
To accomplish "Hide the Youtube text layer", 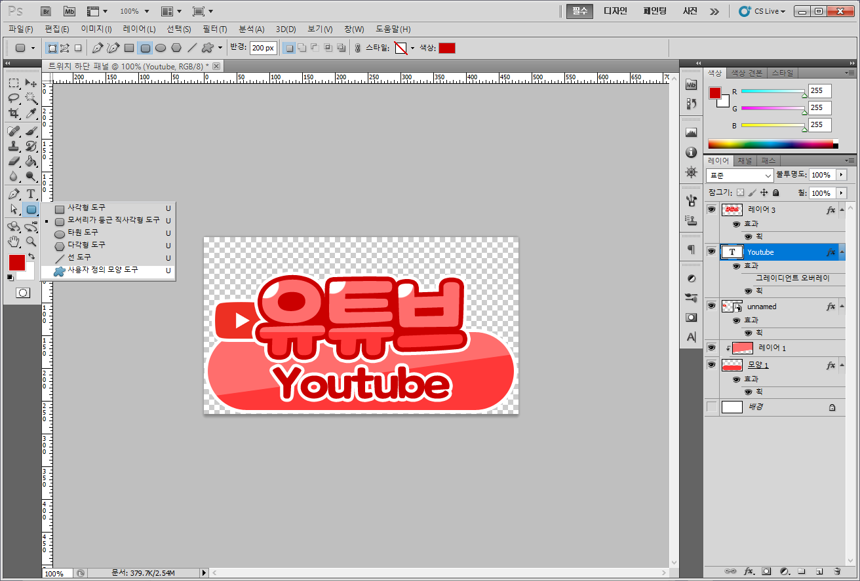I will coord(711,252).
